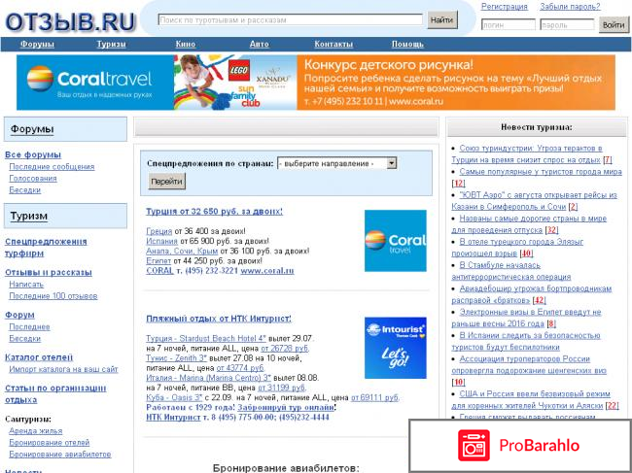Click the Войти button
Viewport: 632px width, 473px height.
[x=614, y=25]
